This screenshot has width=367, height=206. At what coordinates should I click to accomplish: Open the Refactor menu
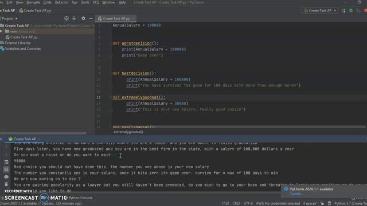(61, 2)
